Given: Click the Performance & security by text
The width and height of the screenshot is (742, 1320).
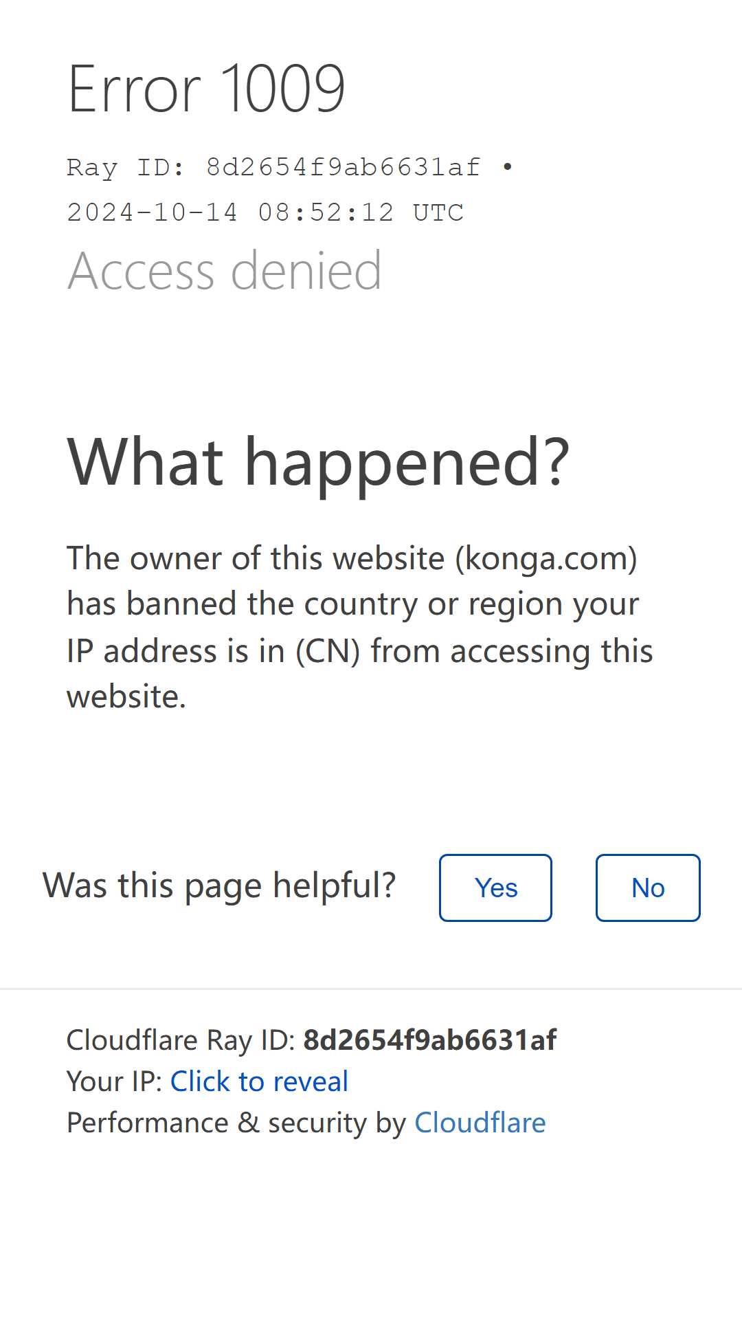Looking at the screenshot, I should click(x=236, y=1123).
